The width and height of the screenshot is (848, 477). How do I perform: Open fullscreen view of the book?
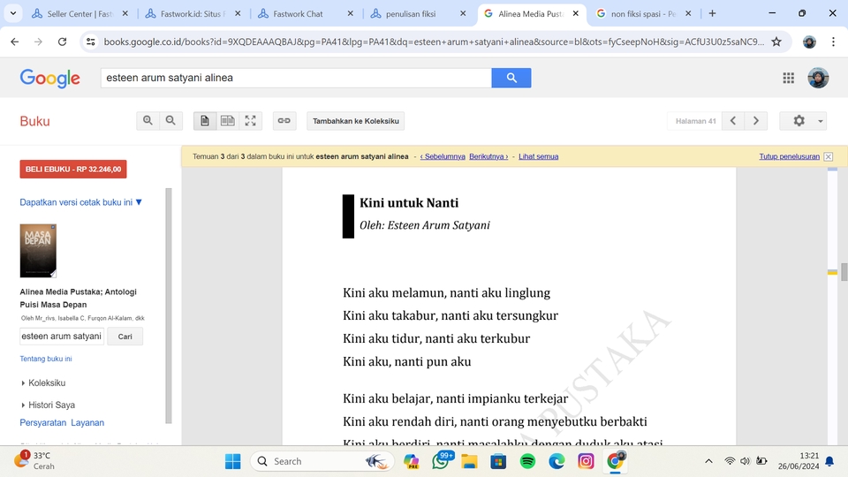coord(250,121)
